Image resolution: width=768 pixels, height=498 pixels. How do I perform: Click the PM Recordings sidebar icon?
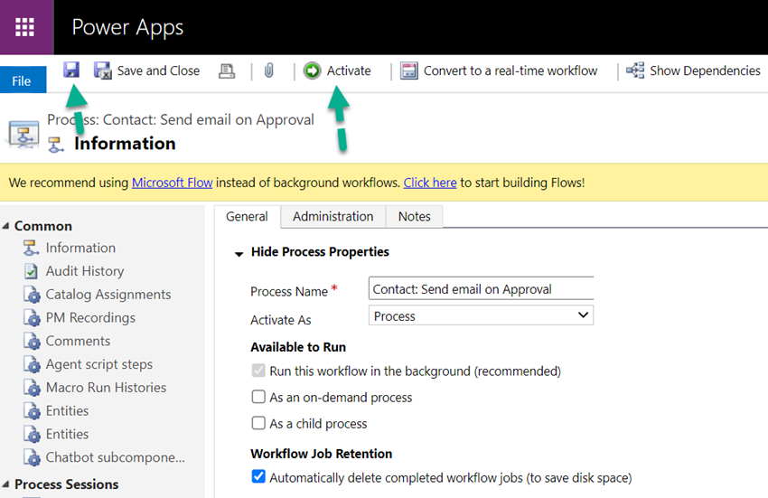click(x=32, y=317)
